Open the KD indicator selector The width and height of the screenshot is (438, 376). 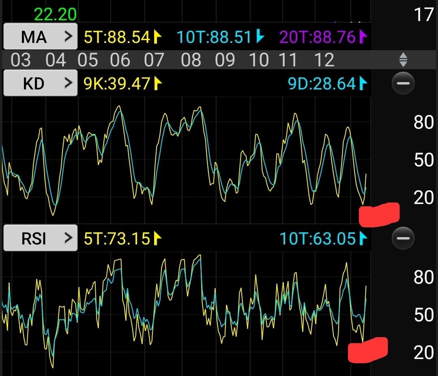click(40, 83)
